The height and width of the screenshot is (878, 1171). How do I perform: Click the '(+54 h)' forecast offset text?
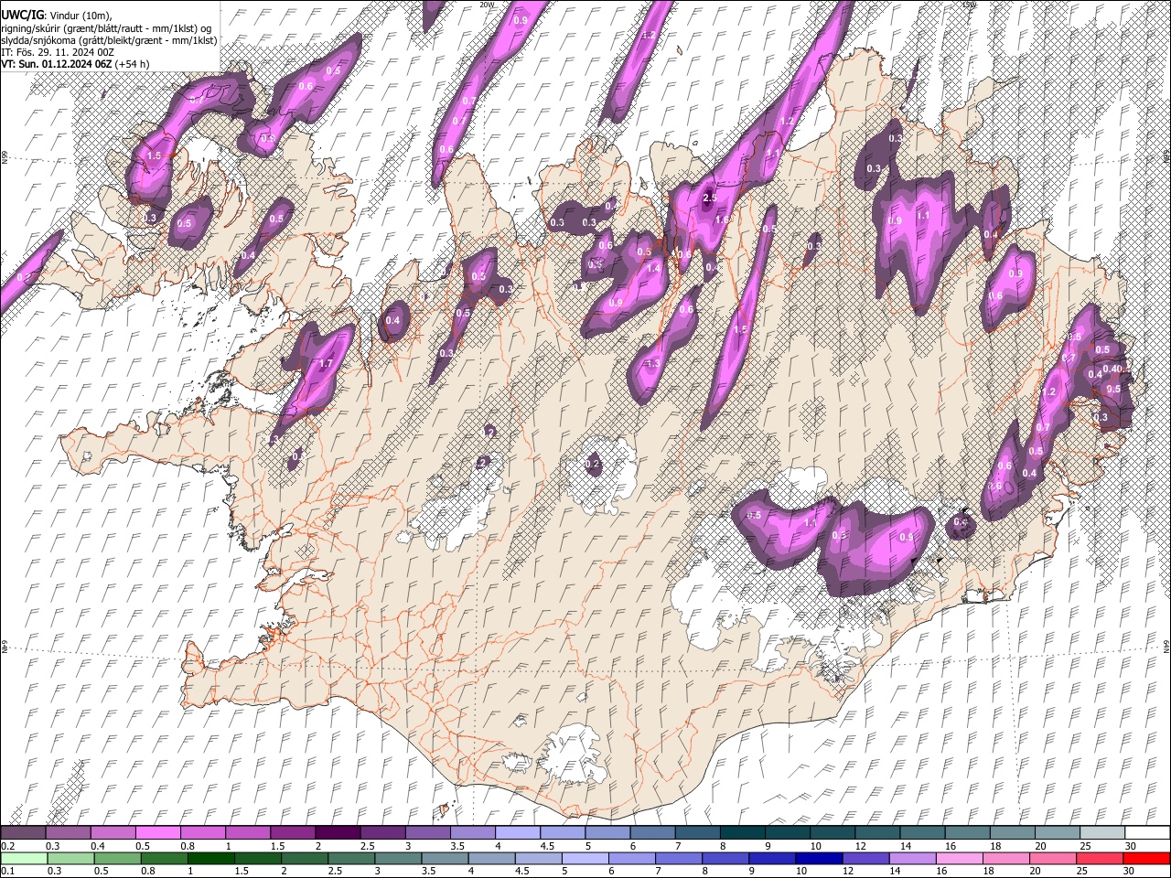[x=133, y=64]
